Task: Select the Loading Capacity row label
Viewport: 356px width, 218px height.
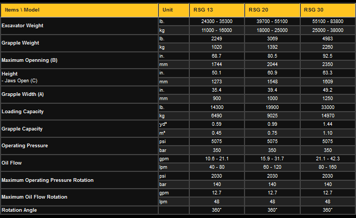Action: pos(22,112)
